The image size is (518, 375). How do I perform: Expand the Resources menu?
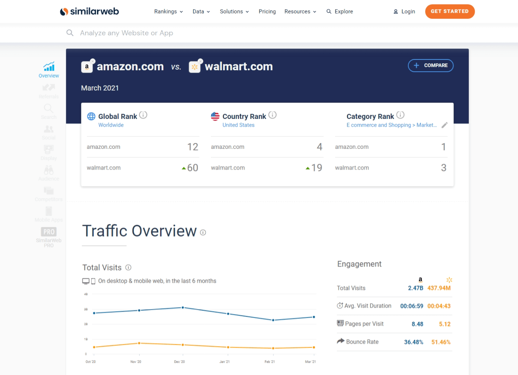click(x=300, y=12)
